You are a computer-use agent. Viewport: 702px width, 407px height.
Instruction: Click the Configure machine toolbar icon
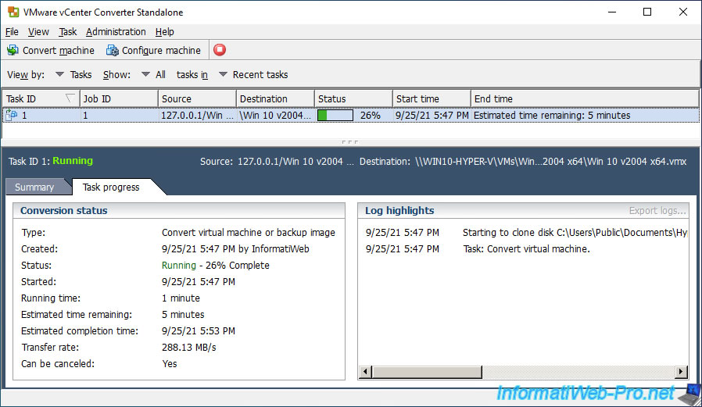[112, 50]
